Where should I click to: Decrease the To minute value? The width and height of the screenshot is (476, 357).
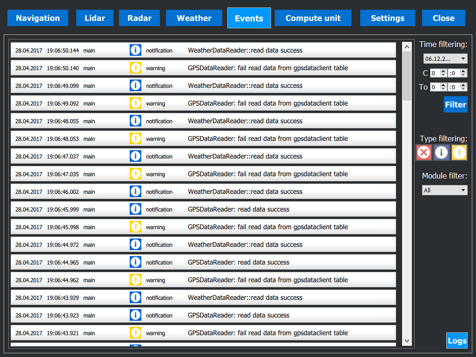(x=463, y=89)
